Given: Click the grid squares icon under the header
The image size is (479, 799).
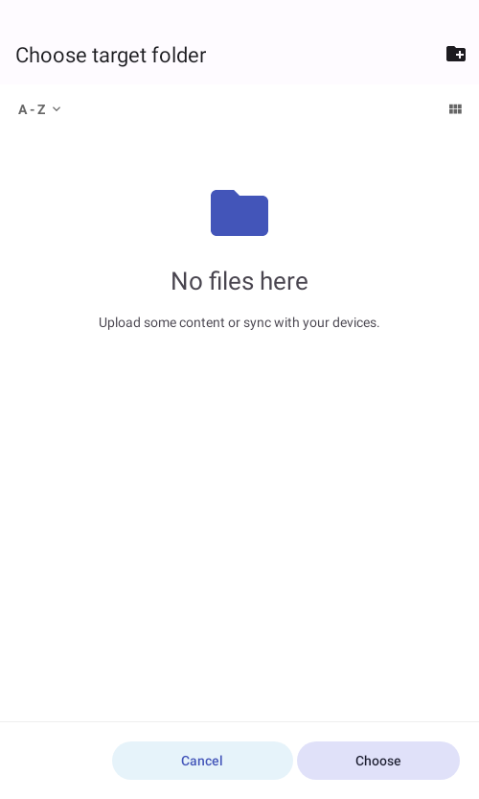Looking at the screenshot, I should click(455, 109).
